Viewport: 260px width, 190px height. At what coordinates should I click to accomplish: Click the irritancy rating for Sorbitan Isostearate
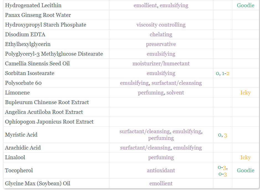point(218,73)
